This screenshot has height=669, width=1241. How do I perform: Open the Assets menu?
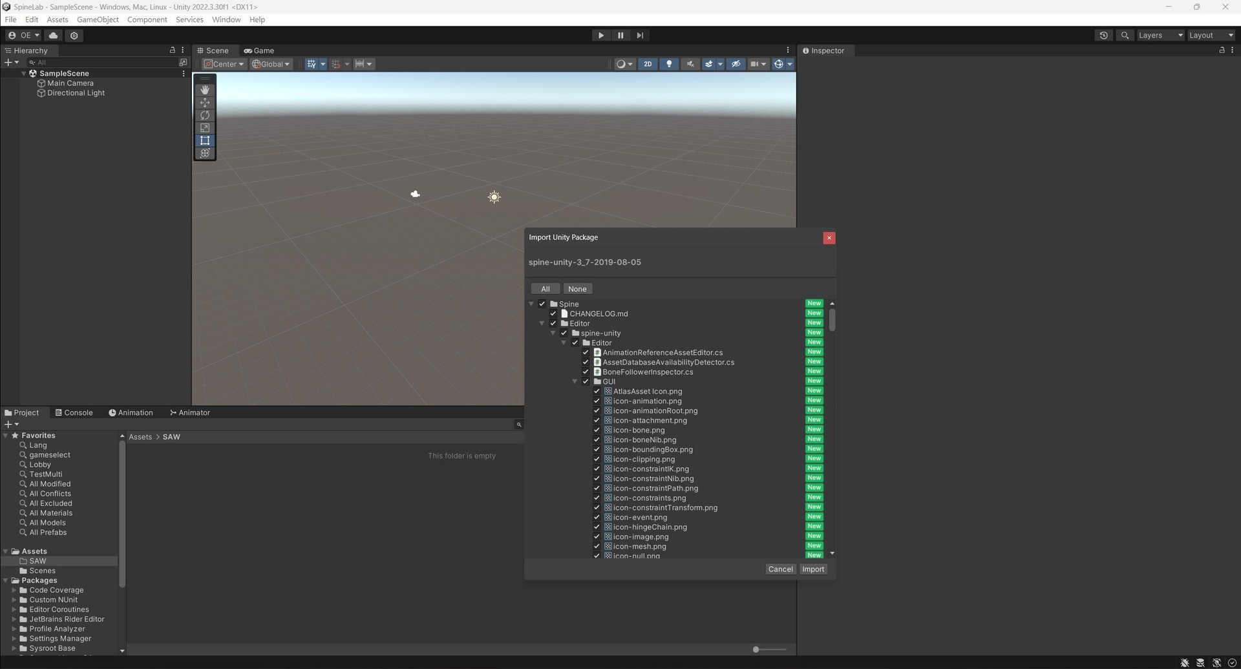coord(57,19)
